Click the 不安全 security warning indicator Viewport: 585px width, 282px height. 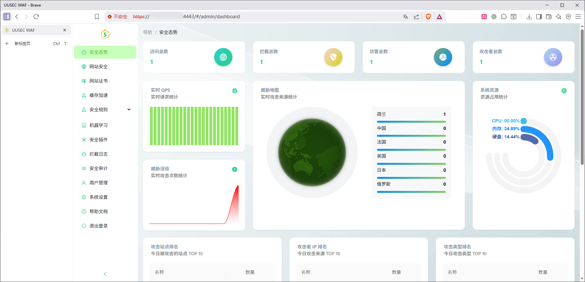[x=118, y=17]
